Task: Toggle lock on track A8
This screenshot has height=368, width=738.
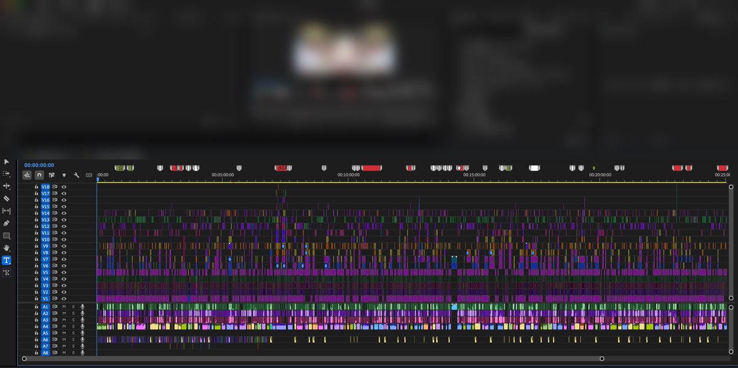Action: [x=36, y=353]
